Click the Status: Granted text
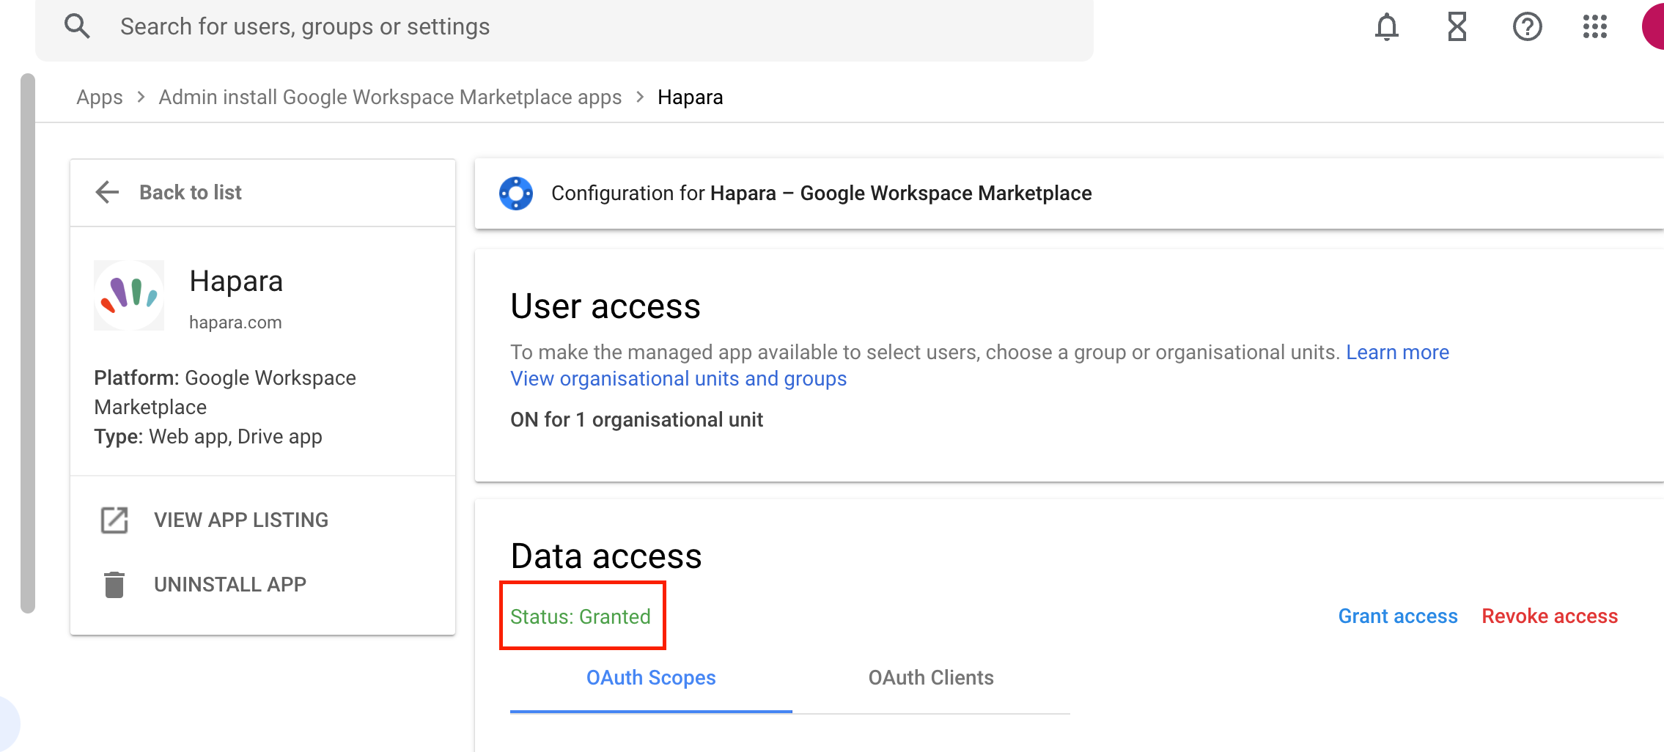This screenshot has width=1664, height=752. [x=581, y=616]
